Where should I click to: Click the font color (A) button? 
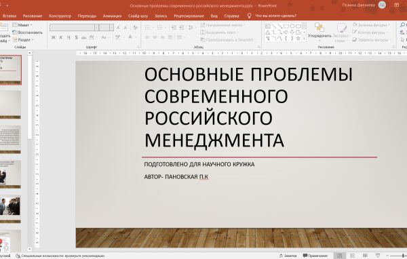pos(130,37)
